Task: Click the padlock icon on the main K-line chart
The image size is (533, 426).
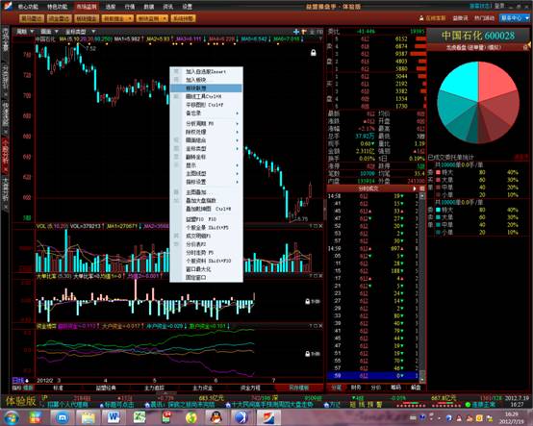Action: (313, 52)
